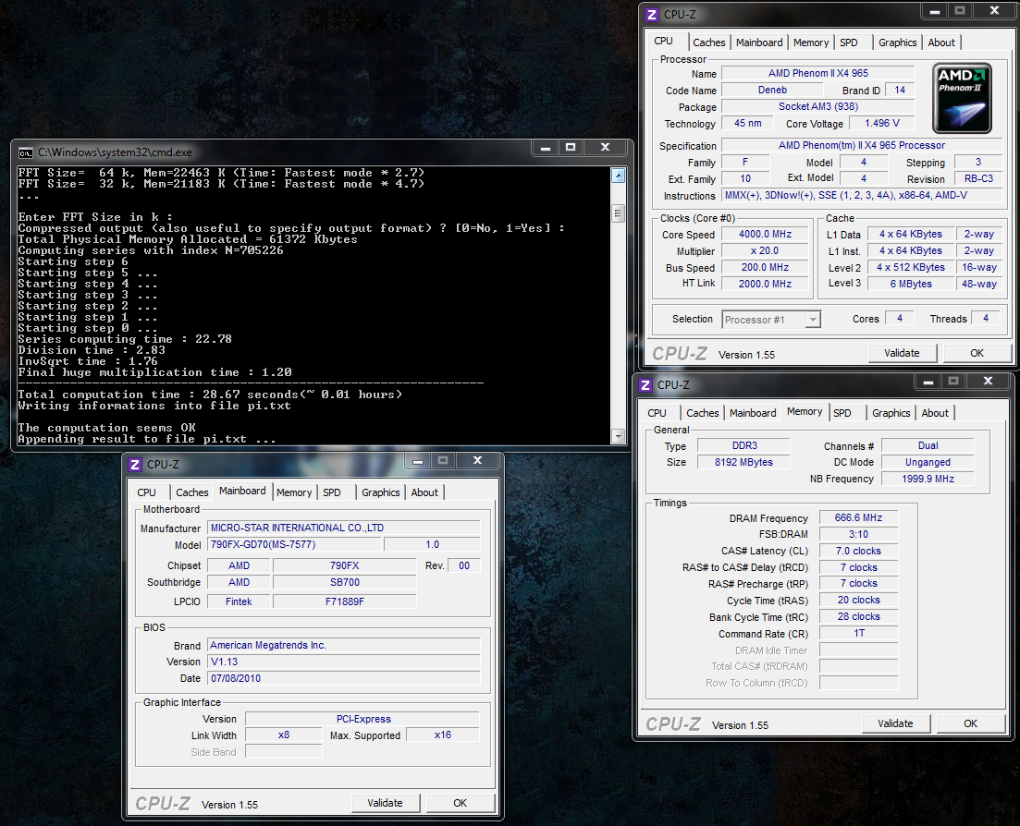
Task: Click OK in the Memory CPU-Z window
Action: click(971, 723)
